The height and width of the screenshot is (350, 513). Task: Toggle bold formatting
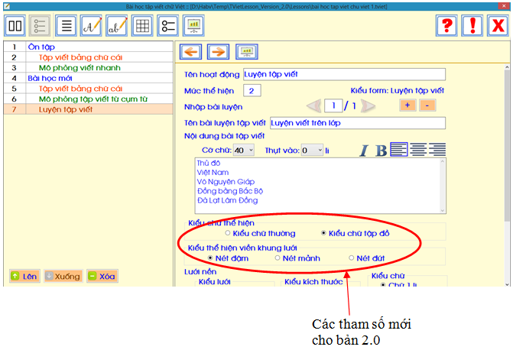381,151
